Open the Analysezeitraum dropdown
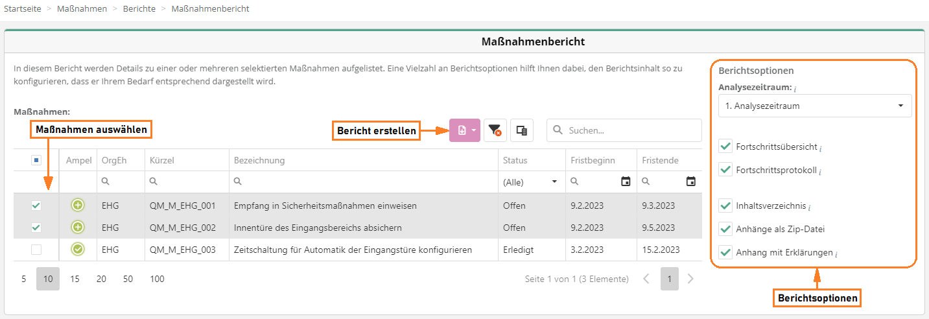929x319 pixels. click(815, 106)
